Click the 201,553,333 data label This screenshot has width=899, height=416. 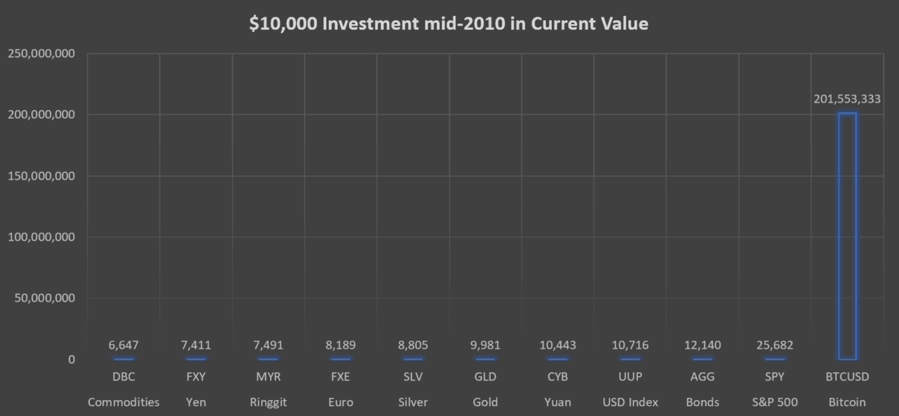(x=847, y=99)
